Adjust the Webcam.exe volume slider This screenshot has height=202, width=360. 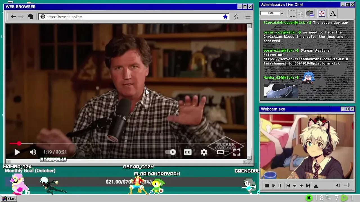[x=346, y=185]
